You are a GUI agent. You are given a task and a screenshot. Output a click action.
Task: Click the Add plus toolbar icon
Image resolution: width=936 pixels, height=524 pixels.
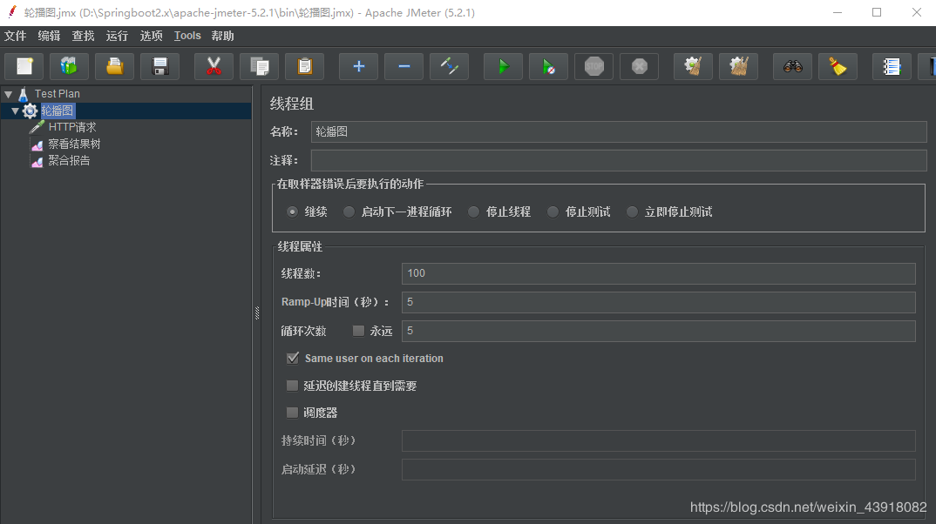pos(358,66)
